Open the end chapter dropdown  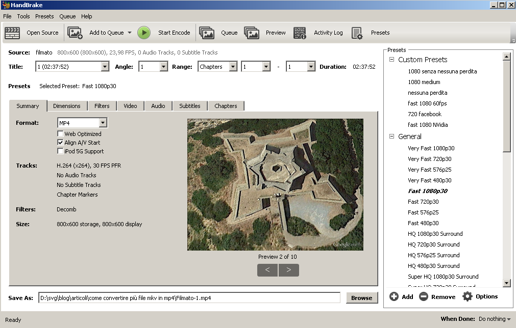tap(311, 67)
